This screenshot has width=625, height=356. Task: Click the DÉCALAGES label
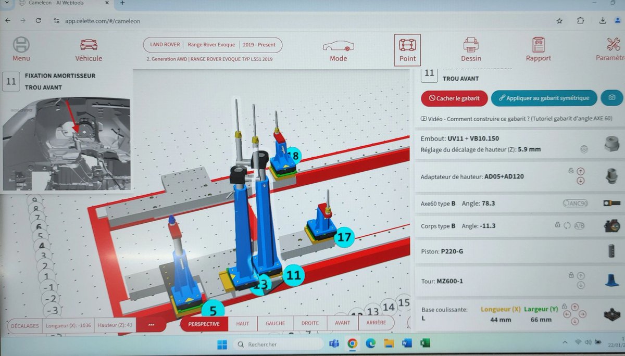[25, 326]
